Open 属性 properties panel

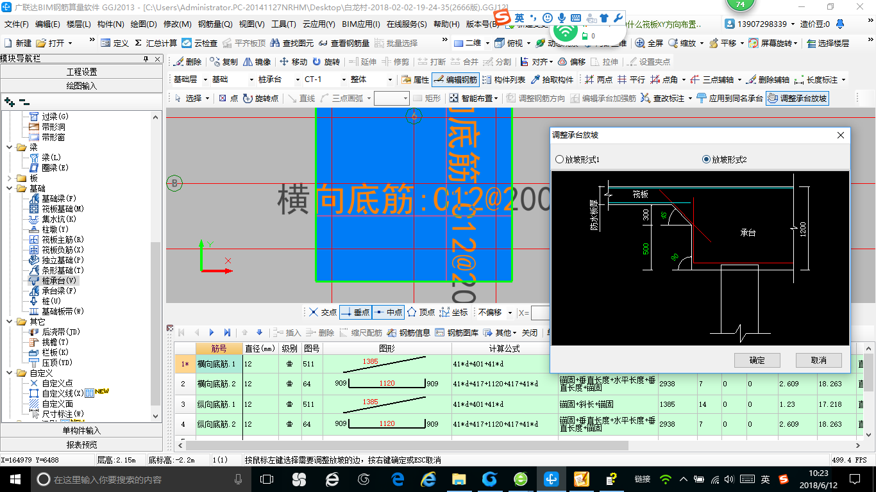coord(415,80)
